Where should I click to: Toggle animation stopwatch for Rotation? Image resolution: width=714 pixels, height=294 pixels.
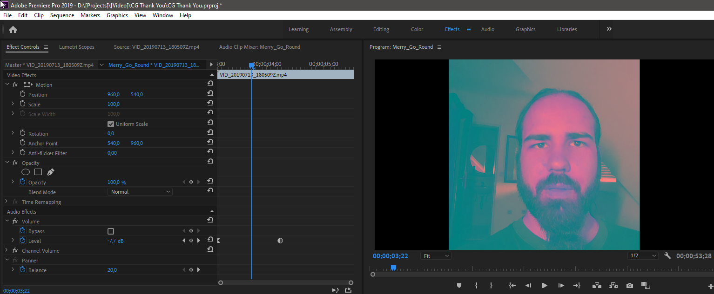tap(22, 133)
